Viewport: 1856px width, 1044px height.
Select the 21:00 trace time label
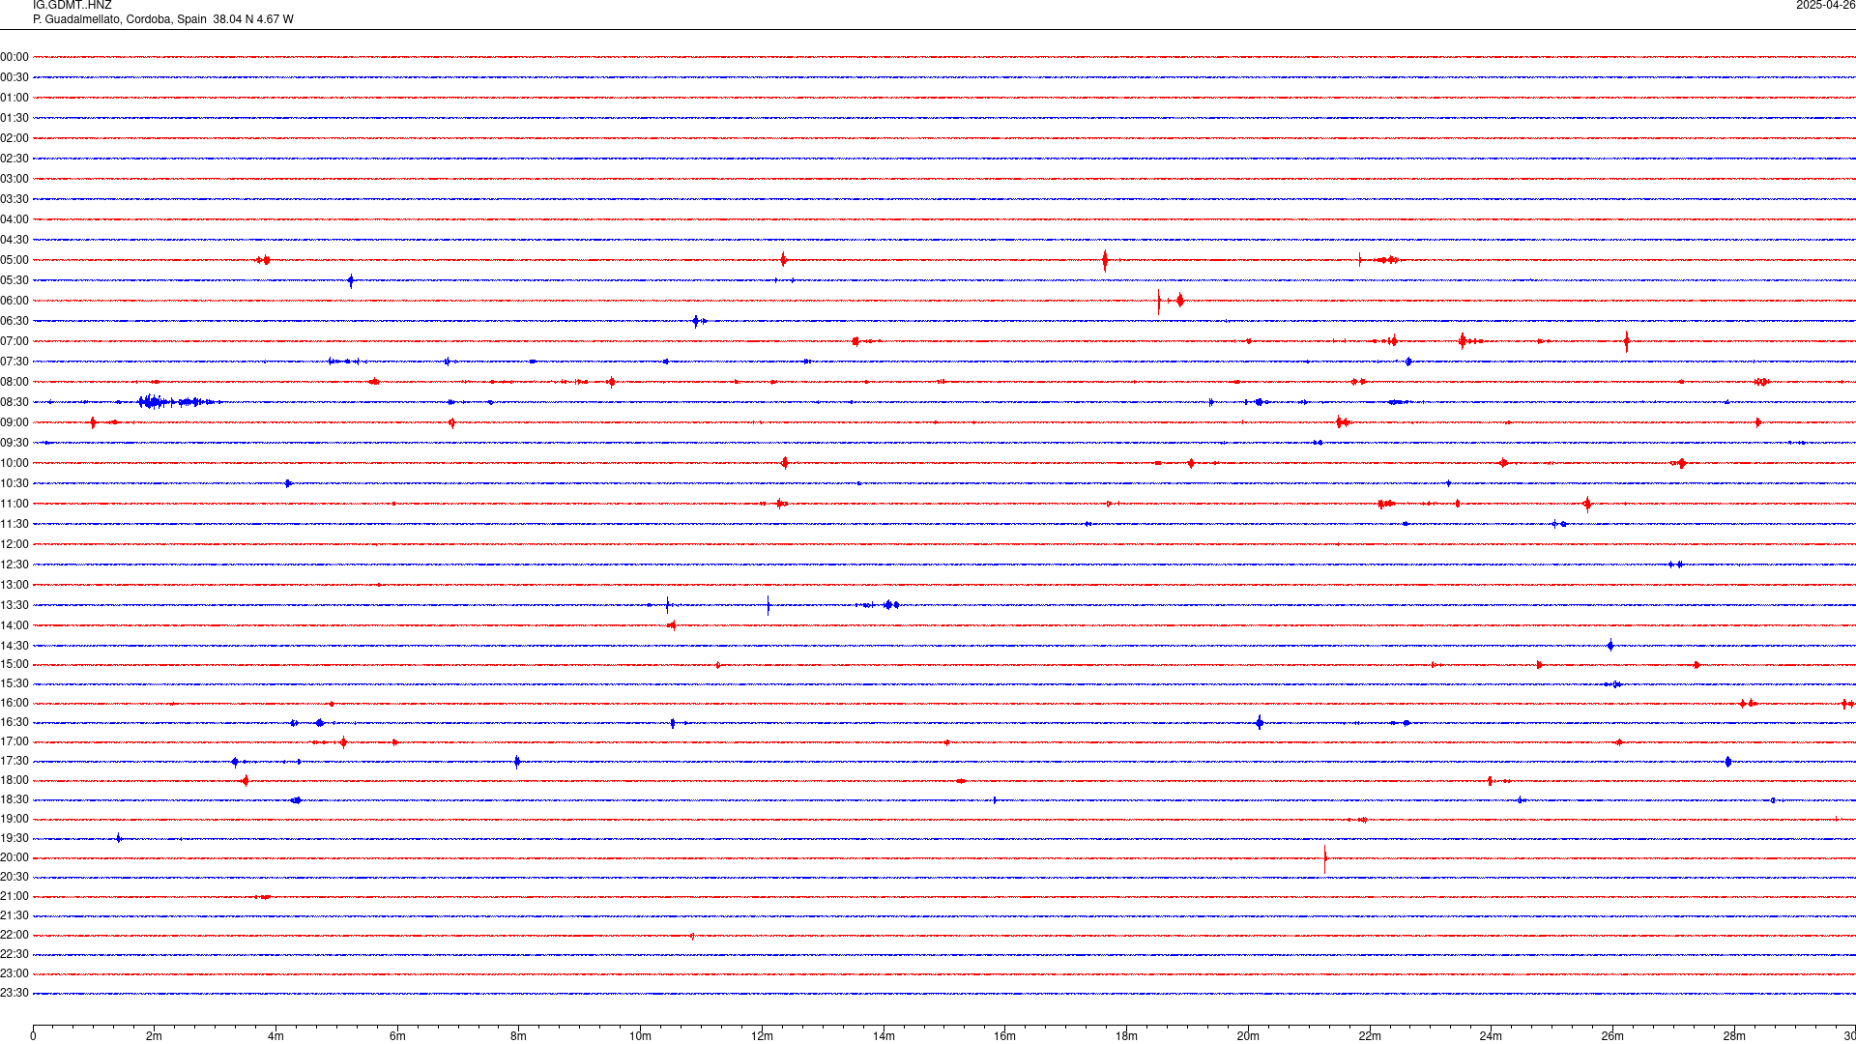click(x=14, y=896)
